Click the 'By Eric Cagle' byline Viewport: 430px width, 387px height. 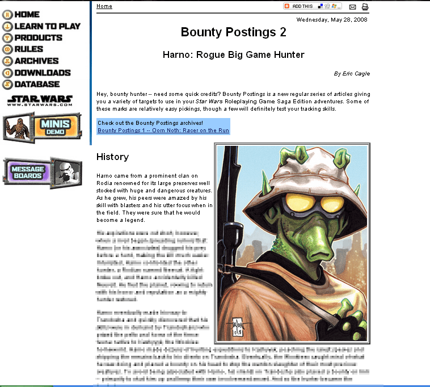tap(352, 74)
